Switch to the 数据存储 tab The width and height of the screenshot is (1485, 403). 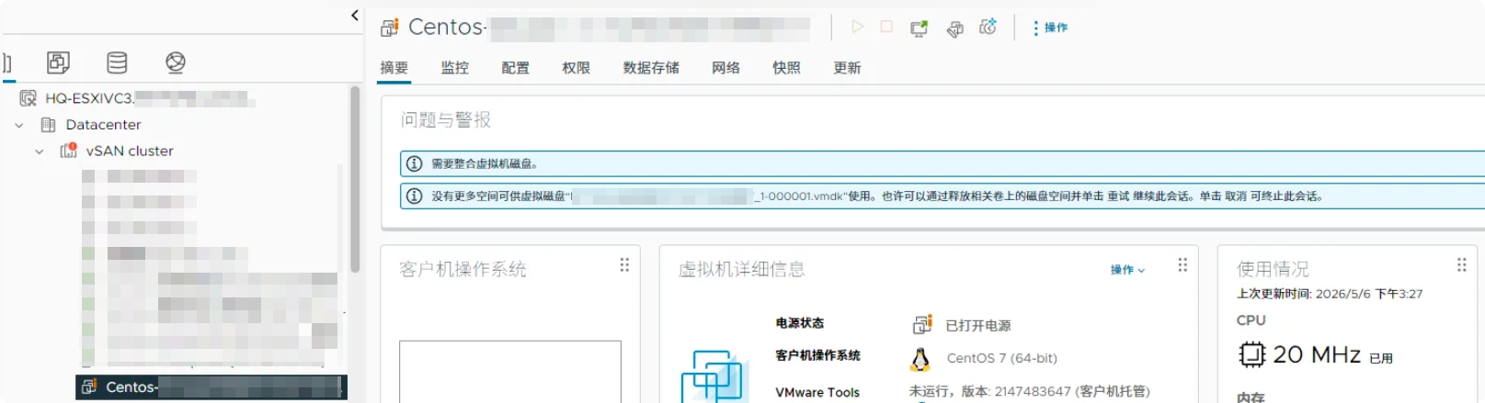coord(651,68)
